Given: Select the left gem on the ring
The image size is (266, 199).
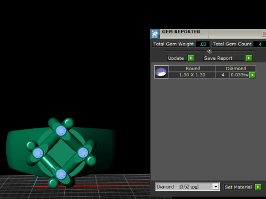Looking at the screenshot, I should click(x=38, y=153).
